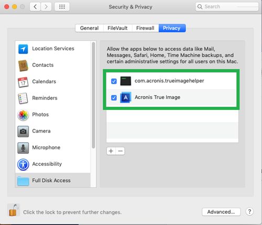The width and height of the screenshot is (262, 225).
Task: Click the Location Services arrow icon
Action: (23, 49)
